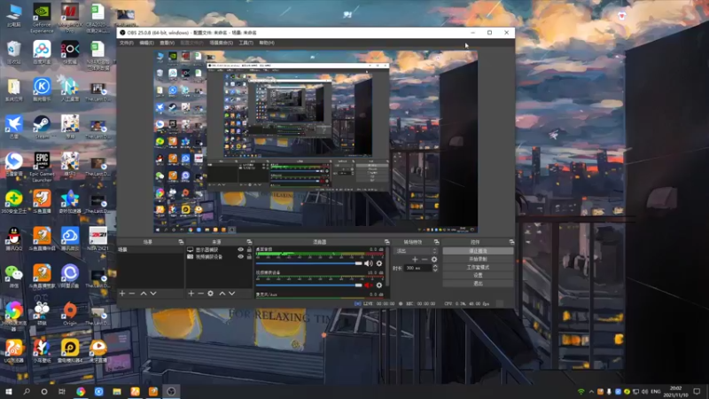Screen dimensions: 709x399
Task: Open GeForce Experience desktop shortcut
Action: 42,18
